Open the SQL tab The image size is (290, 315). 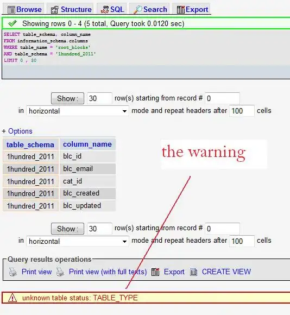point(112,9)
